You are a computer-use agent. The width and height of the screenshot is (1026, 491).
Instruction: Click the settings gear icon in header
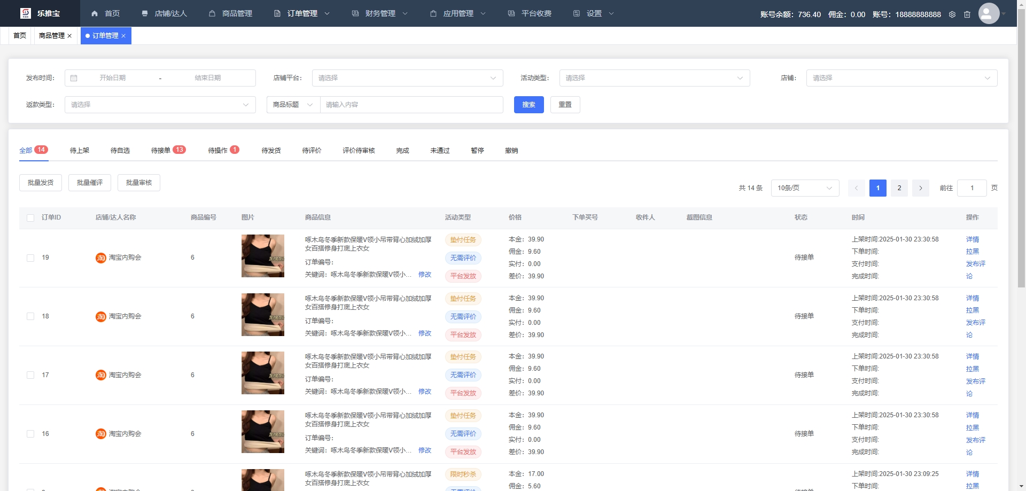[x=952, y=14]
